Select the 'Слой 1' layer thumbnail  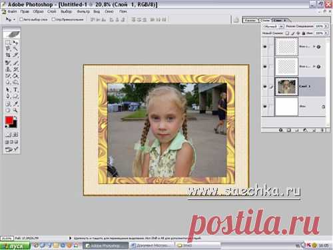click(x=286, y=87)
